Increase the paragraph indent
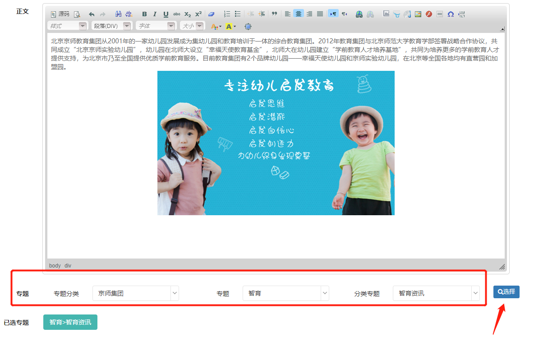 (x=262, y=14)
